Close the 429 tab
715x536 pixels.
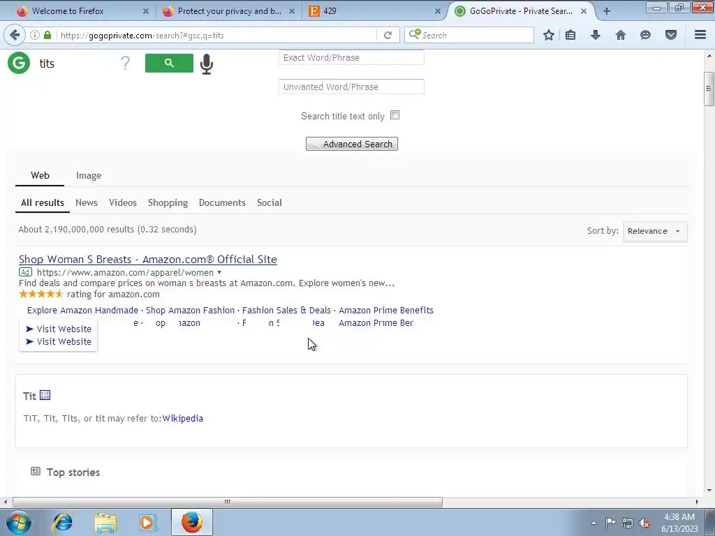coord(437,11)
